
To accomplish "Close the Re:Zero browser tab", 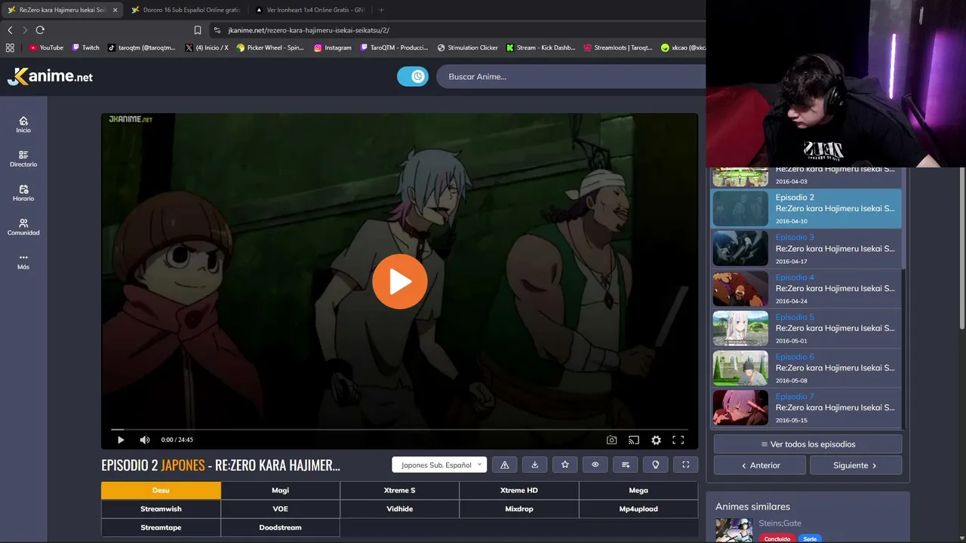I will click(115, 10).
